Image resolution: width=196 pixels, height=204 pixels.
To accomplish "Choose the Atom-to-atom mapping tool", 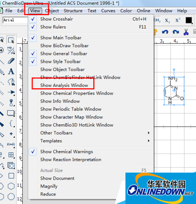I will [x=11, y=144].
